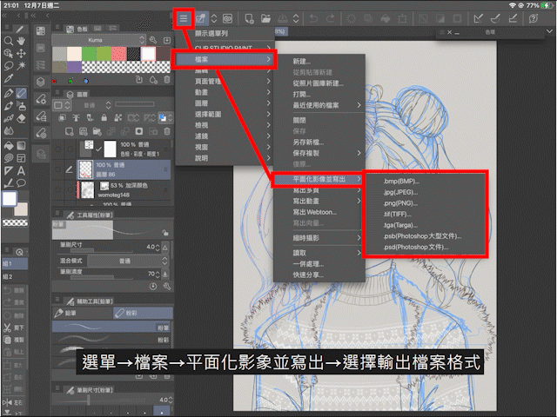Collapse the panel with top-right chevron

coord(548,31)
